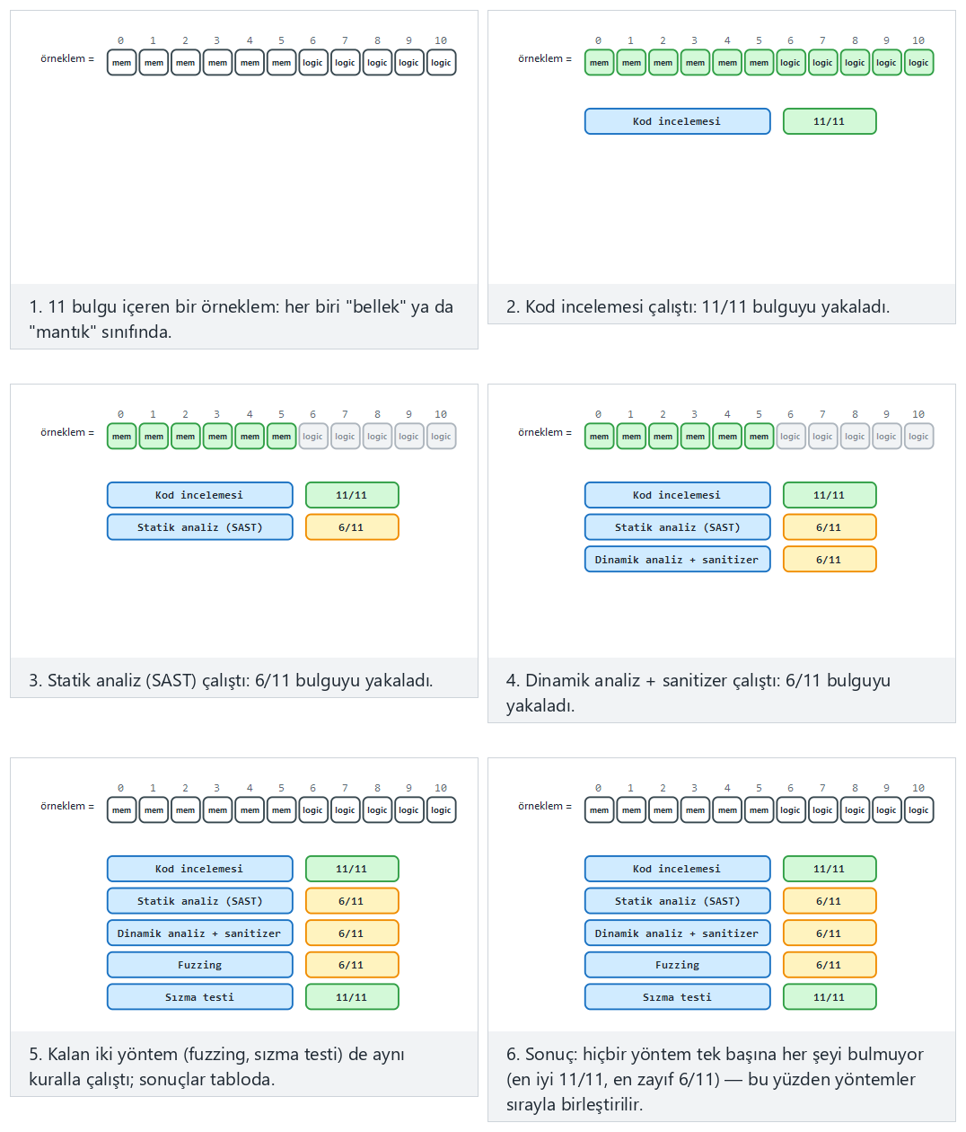The width and height of the screenshot is (966, 1132).
Task: Click the last 'logic' cell, index 10, in panel 1
Action: [x=441, y=63]
